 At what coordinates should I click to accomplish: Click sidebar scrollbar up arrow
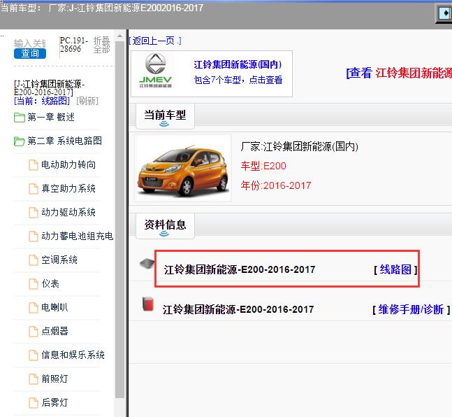pyautogui.click(x=119, y=36)
